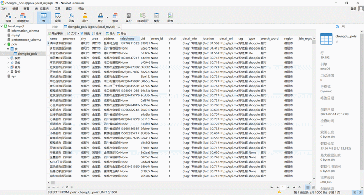Click the add record plus icon

[x=49, y=187]
